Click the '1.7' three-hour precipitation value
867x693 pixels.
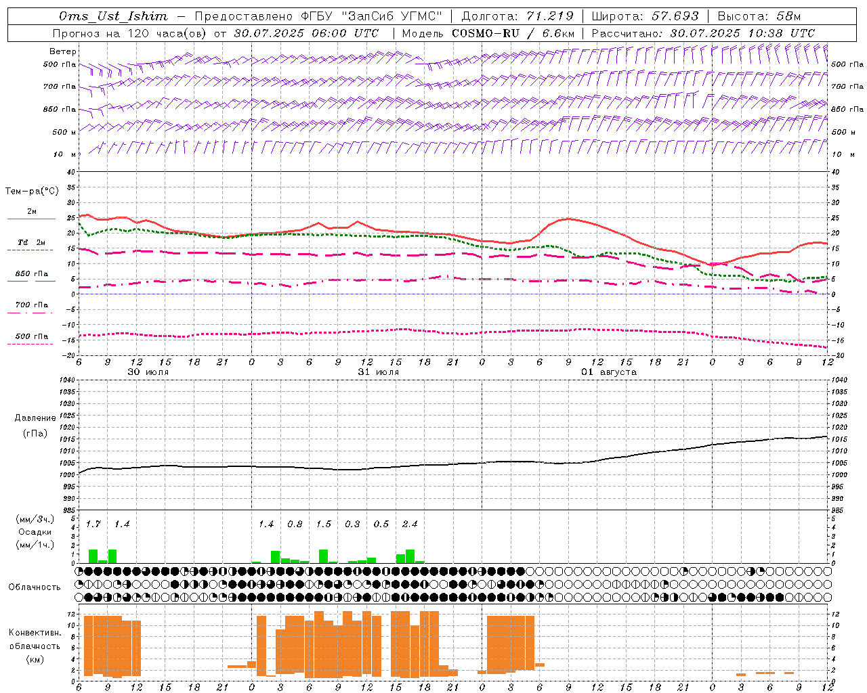(93, 524)
